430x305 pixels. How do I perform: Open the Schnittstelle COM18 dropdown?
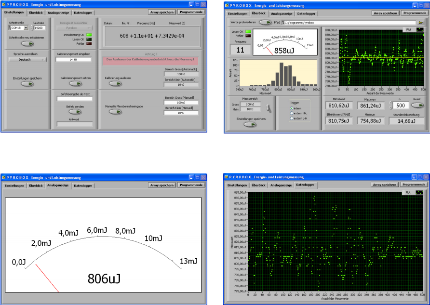[x=18, y=27]
